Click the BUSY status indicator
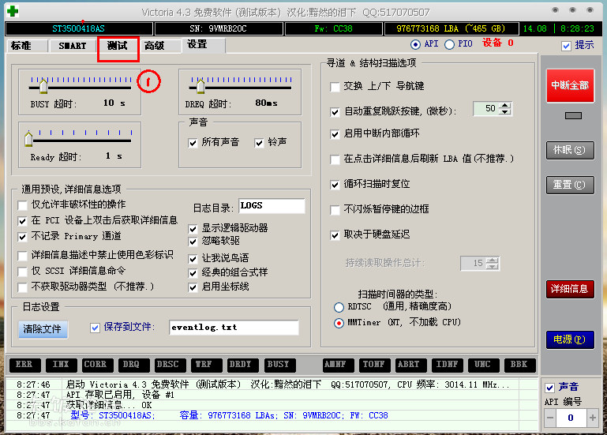This screenshot has width=607, height=435. coord(279,365)
